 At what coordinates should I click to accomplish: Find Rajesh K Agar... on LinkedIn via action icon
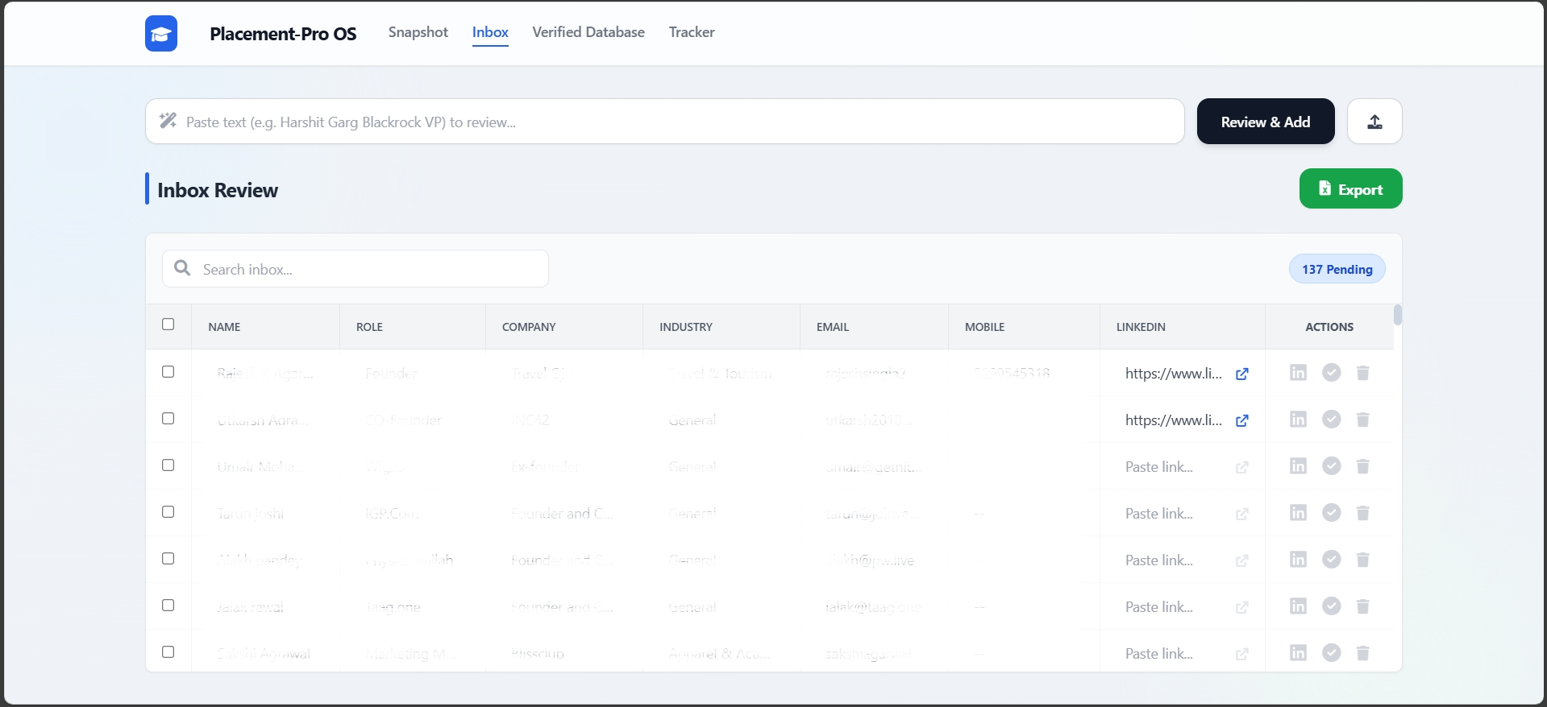[1298, 372]
